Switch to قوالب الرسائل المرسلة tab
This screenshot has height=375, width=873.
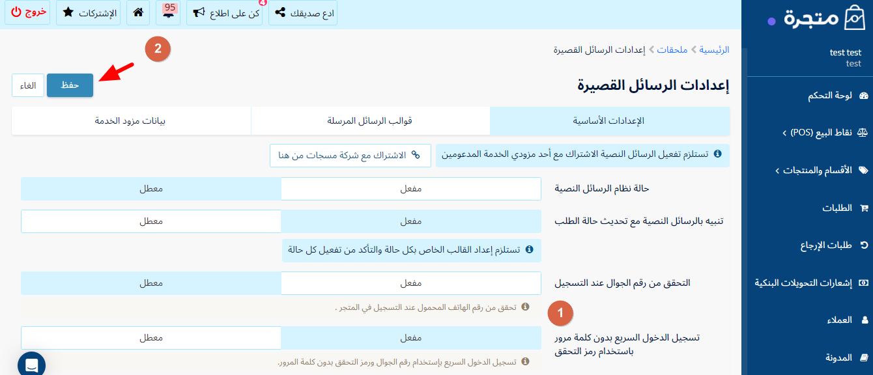(x=370, y=121)
